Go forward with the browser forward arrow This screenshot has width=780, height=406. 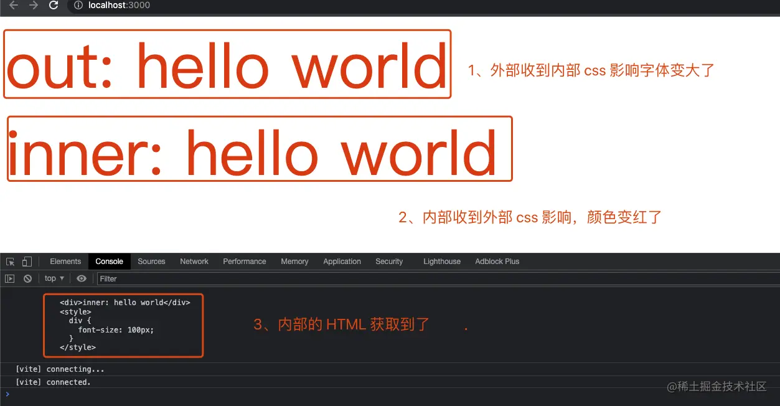coord(34,5)
